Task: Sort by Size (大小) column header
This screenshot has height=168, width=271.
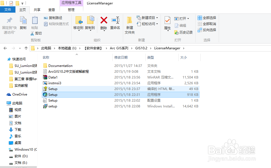Action: click(x=184, y=58)
